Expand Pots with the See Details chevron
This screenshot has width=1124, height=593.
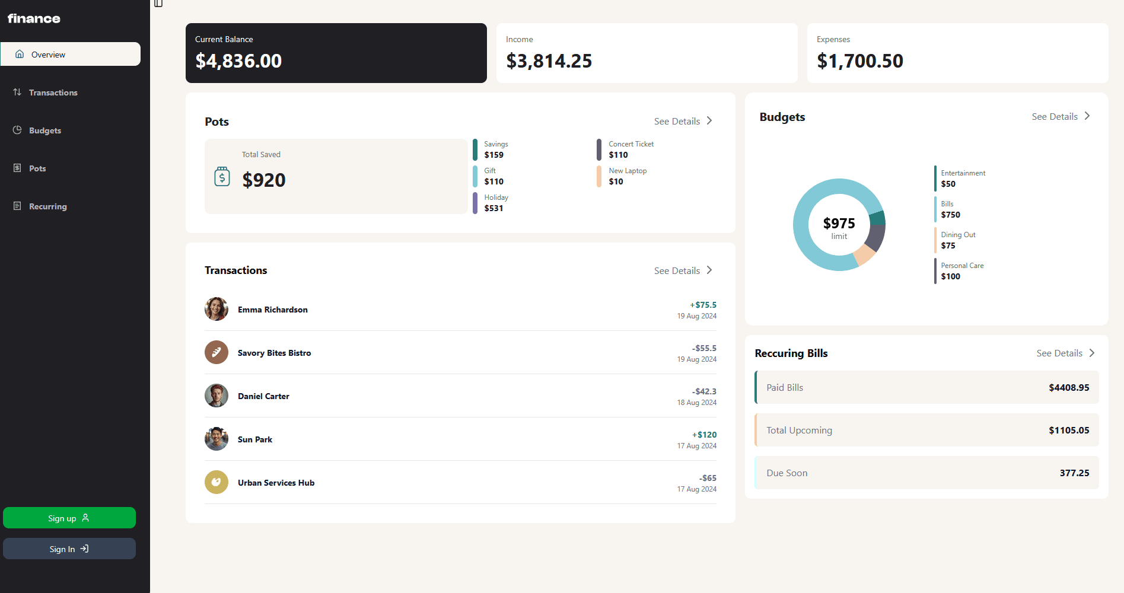[709, 121]
